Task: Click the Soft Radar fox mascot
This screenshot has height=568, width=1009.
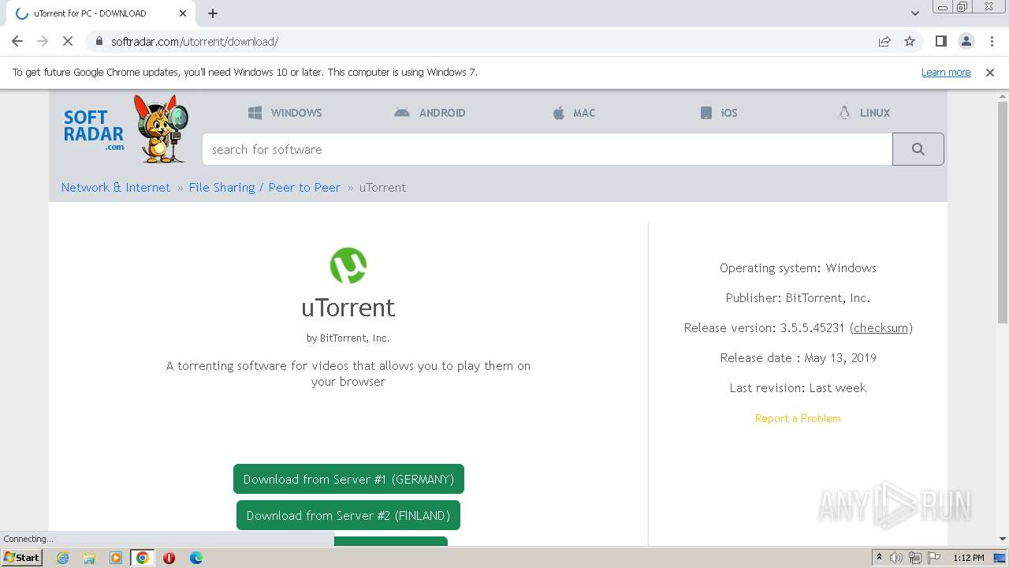Action: coord(161,129)
